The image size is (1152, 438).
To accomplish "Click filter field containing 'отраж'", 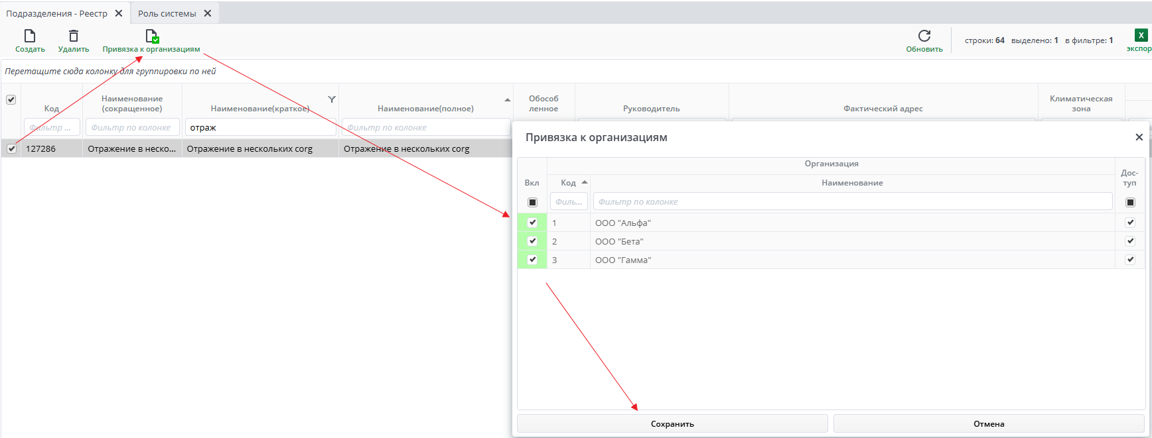I will 260,127.
